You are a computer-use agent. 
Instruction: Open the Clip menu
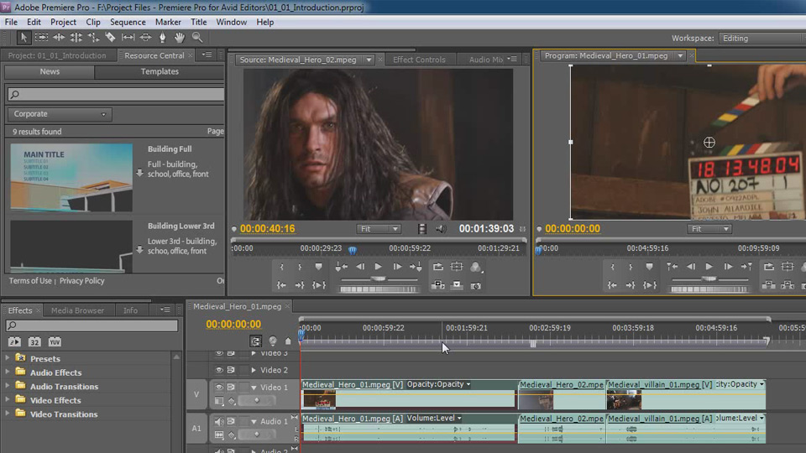click(x=93, y=22)
